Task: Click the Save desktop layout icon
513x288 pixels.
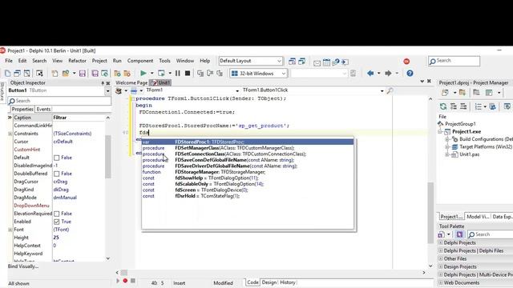Action: coord(292,61)
